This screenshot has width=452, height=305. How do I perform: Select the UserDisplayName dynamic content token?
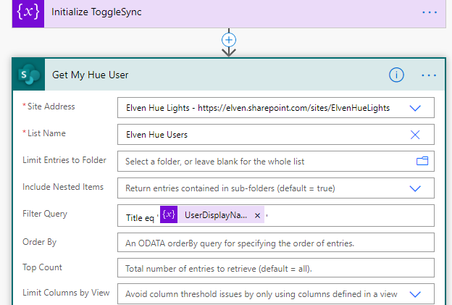216,215
